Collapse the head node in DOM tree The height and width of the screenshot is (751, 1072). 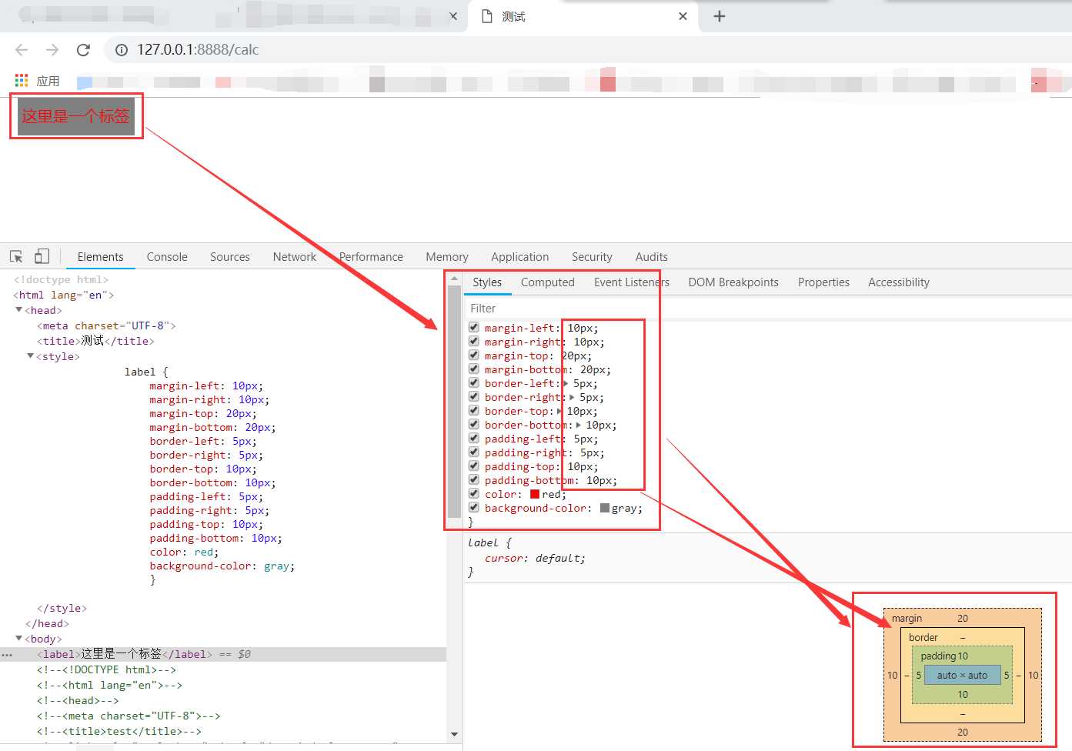coord(19,310)
